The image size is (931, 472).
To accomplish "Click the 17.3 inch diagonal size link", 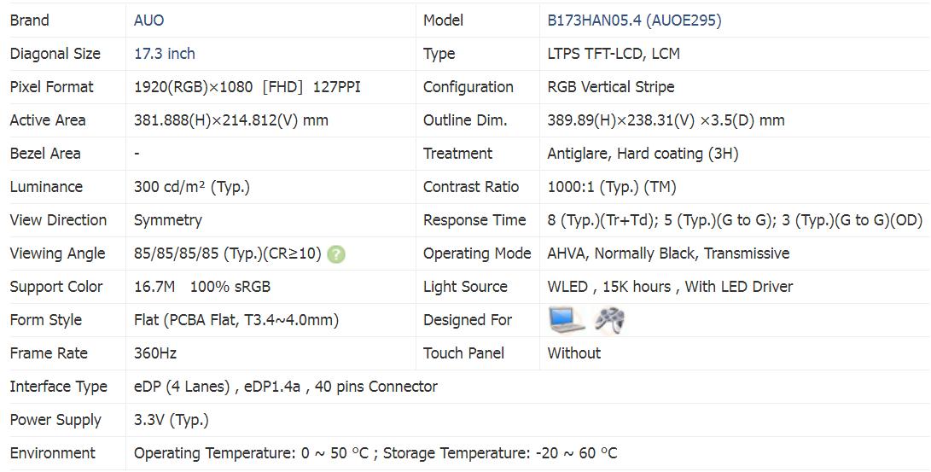I will pyautogui.click(x=165, y=54).
